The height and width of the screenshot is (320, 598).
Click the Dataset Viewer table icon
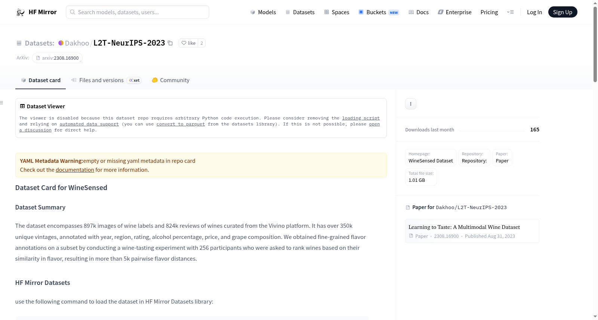click(x=22, y=106)
